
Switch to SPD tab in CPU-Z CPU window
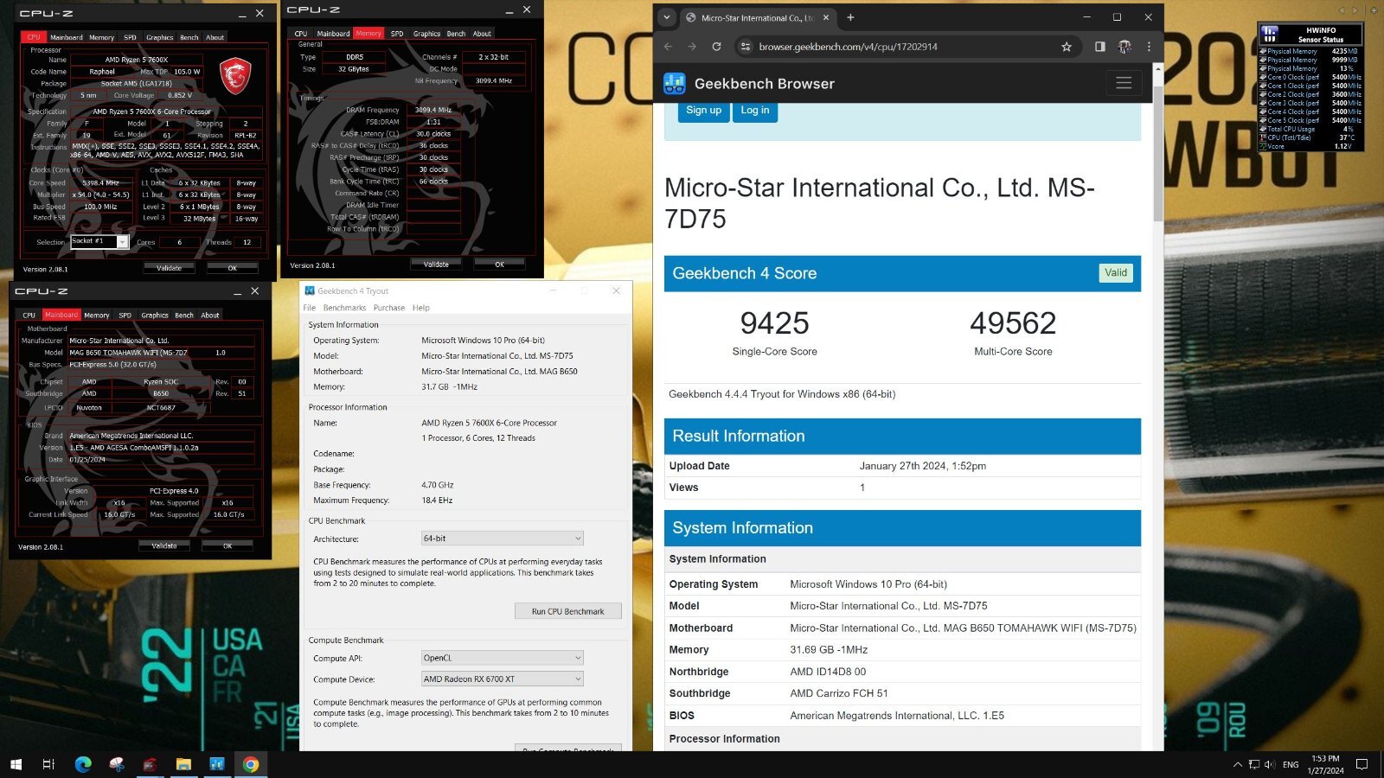pos(130,37)
